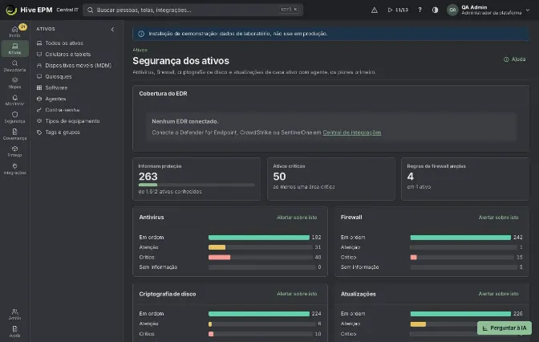Open the Entrega section in the sidebar
The image size is (539, 342).
click(14, 152)
